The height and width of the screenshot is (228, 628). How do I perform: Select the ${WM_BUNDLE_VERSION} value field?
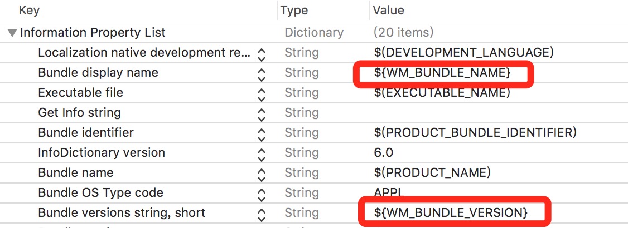click(x=451, y=212)
